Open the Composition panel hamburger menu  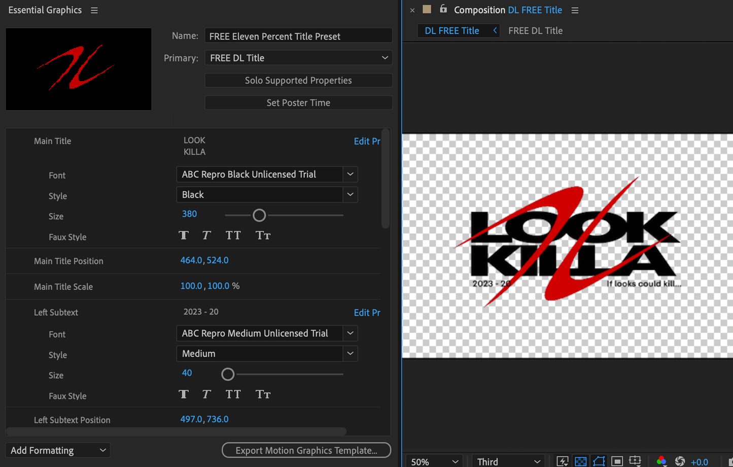(575, 10)
